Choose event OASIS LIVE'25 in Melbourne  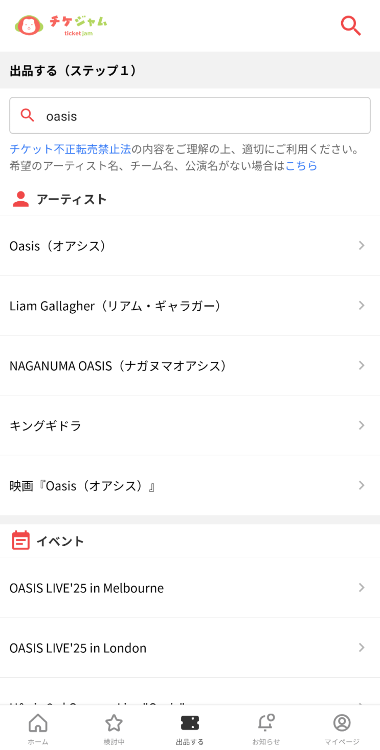[x=190, y=588]
